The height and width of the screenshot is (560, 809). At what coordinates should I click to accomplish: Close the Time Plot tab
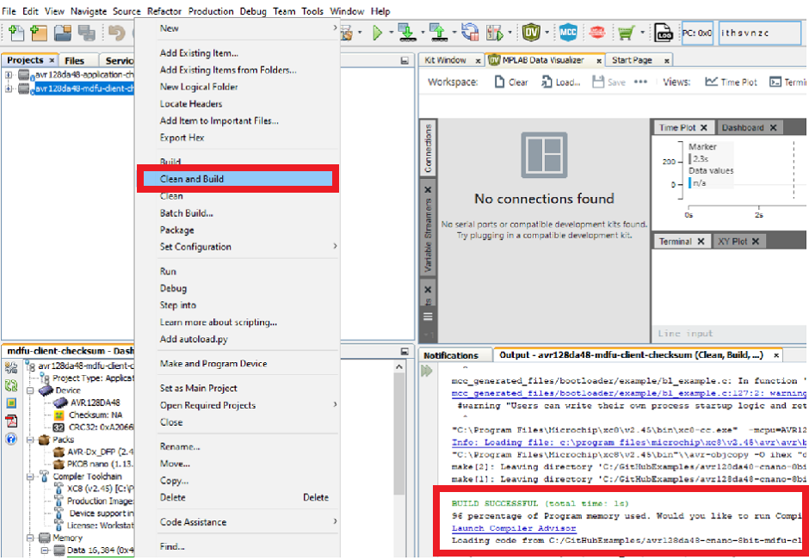704,127
